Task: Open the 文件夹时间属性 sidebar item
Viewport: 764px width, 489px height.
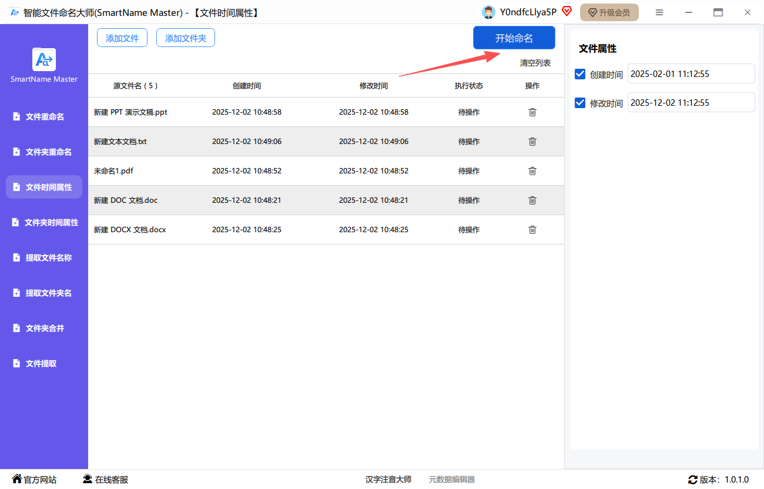Action: pyautogui.click(x=44, y=223)
